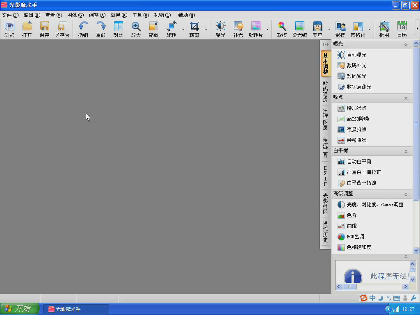This screenshot has width=420, height=315.
Task: Switch to 操作历史 tab
Action: tap(325, 232)
